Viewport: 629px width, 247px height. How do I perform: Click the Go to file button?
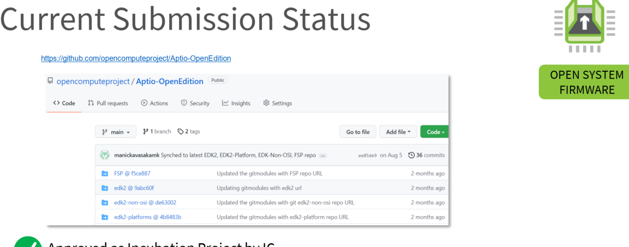tap(358, 132)
